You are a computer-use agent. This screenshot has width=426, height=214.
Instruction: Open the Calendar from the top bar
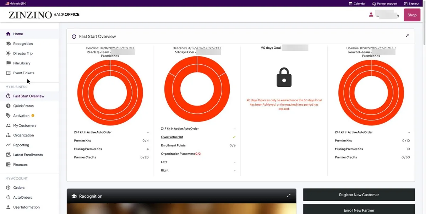click(357, 4)
